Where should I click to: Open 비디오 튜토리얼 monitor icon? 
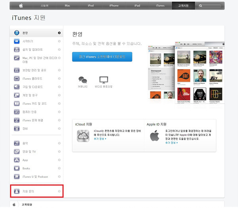coord(104,80)
